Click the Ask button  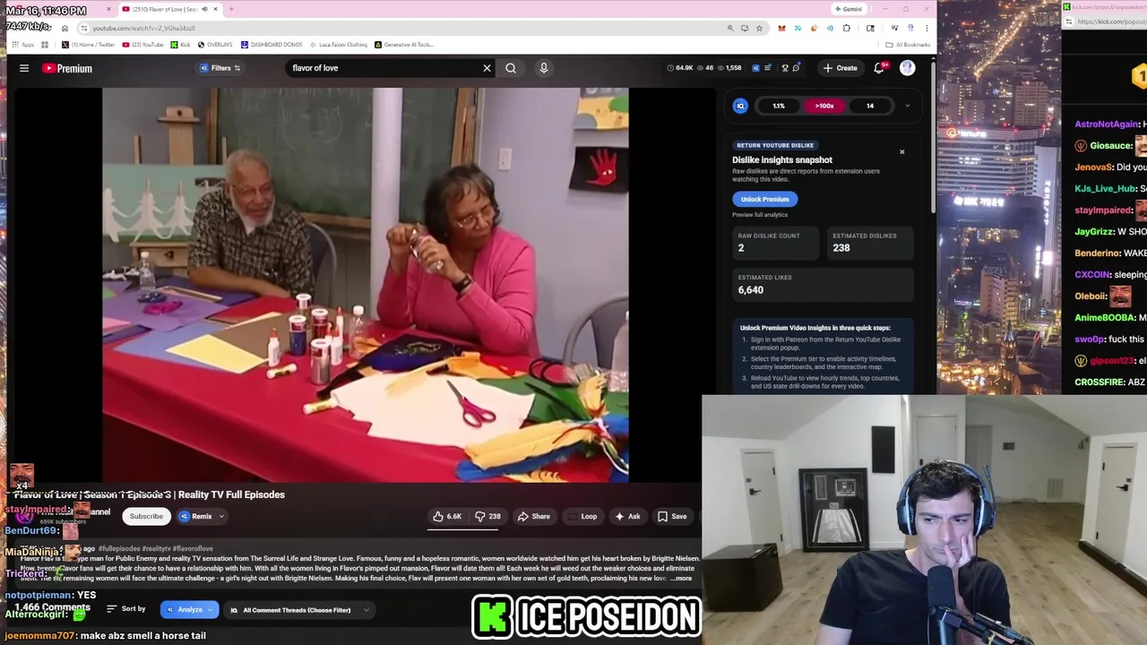click(x=627, y=516)
